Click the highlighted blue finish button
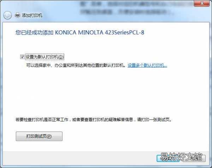Image resolution: width=212 pixels, height=168 pixels. tap(168, 158)
